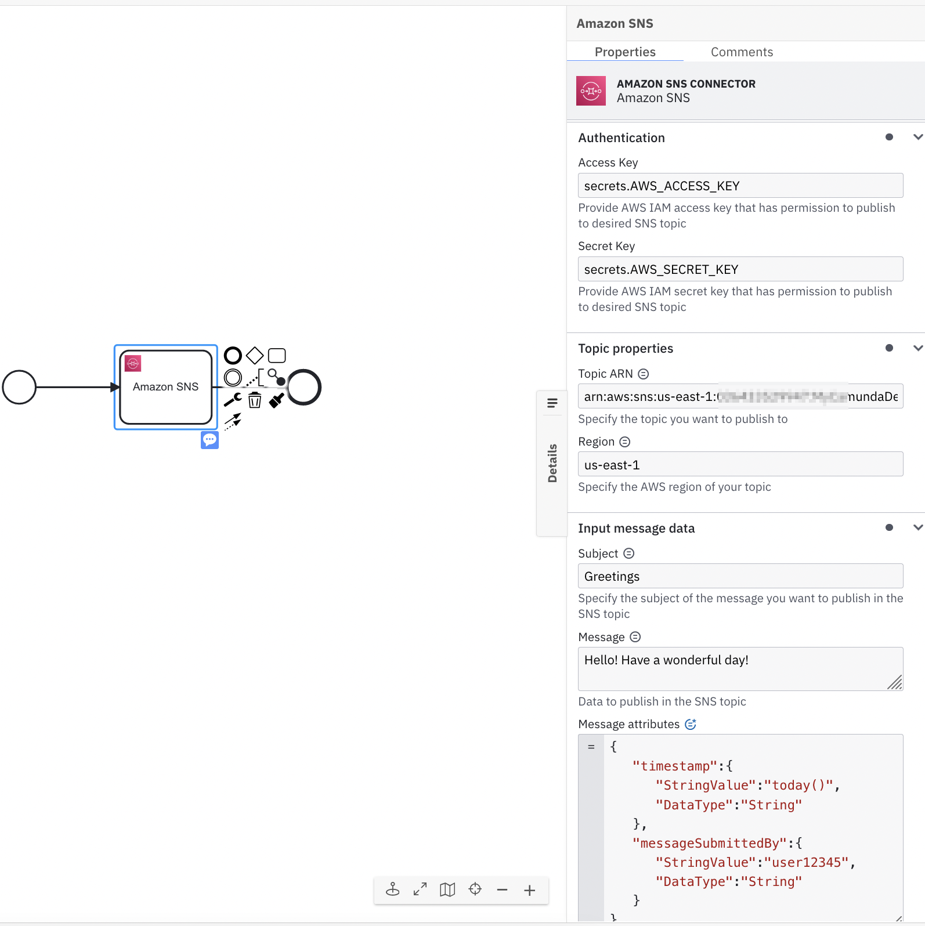Toggle FEEL expression for Subject field
This screenshot has width=925, height=926.
(x=629, y=554)
